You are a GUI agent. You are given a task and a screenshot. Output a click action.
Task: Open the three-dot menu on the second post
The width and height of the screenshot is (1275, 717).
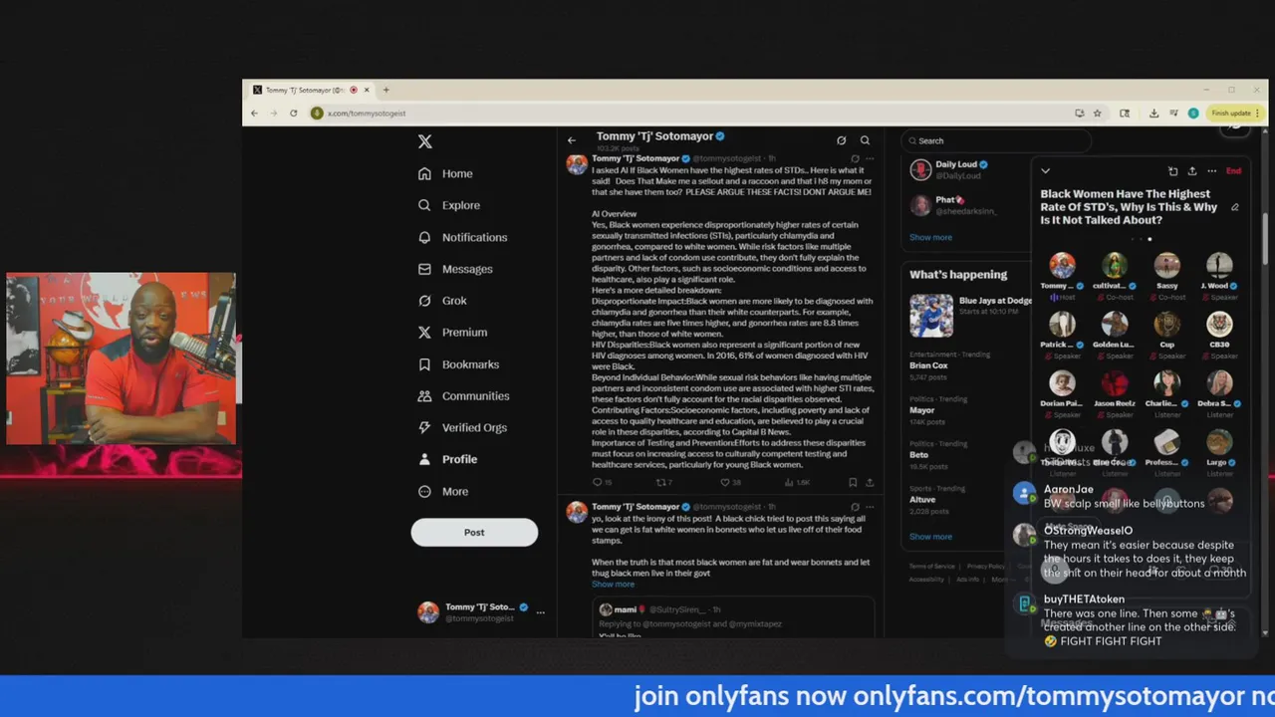click(x=870, y=507)
